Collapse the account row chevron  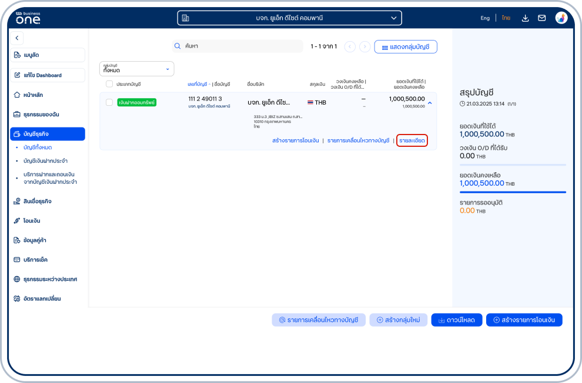pyautogui.click(x=430, y=103)
